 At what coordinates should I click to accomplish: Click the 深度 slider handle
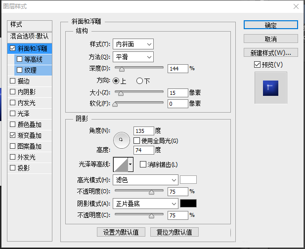point(122,69)
